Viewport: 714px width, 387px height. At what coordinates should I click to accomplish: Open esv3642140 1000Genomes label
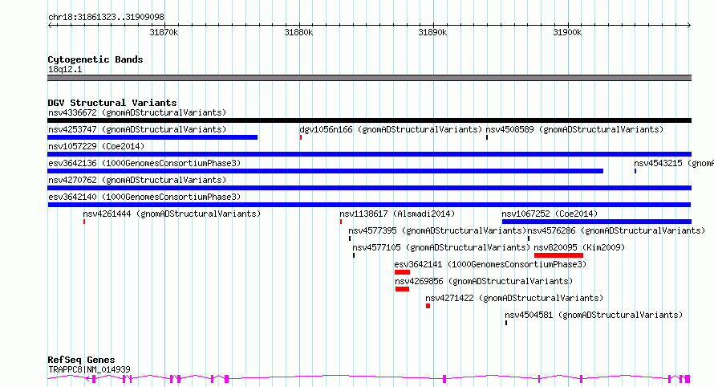(x=144, y=197)
